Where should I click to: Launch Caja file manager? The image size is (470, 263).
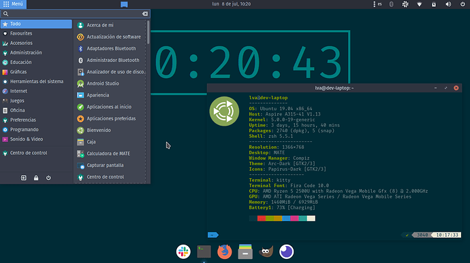click(x=110, y=142)
